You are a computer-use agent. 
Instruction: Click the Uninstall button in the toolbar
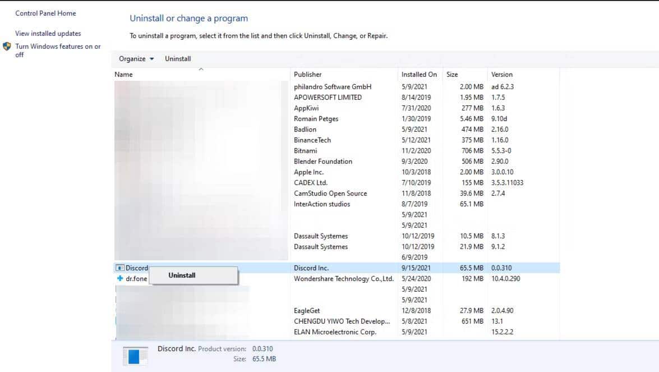(x=177, y=58)
